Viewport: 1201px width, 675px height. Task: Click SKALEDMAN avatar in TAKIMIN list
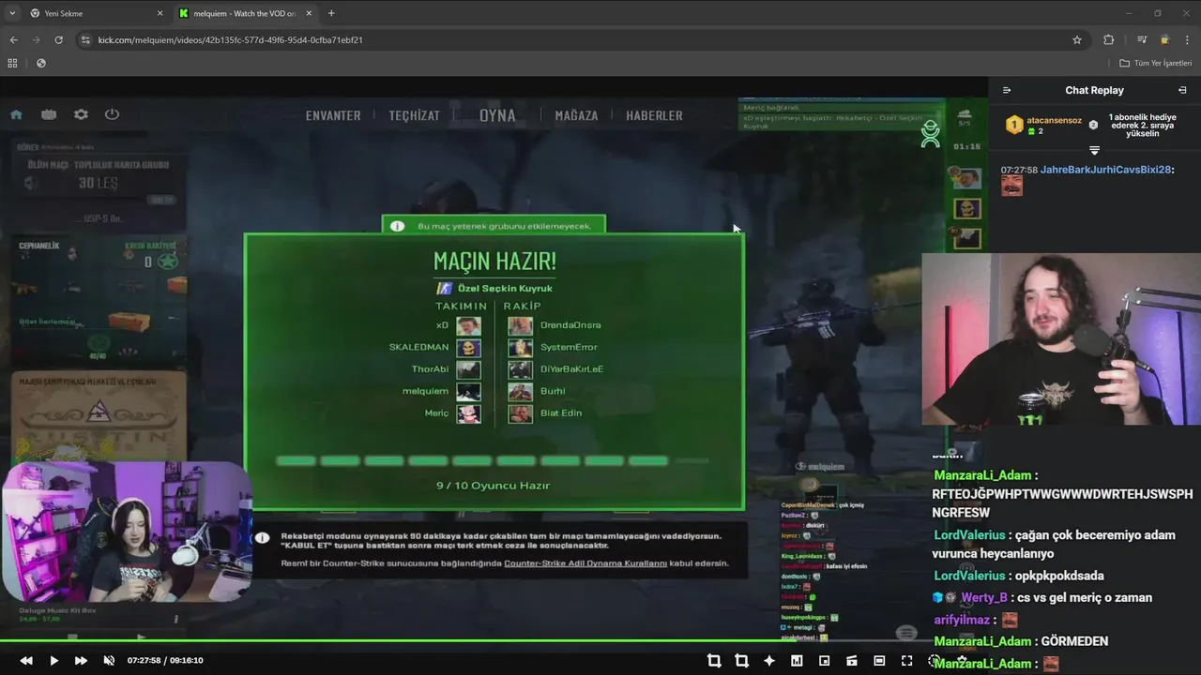point(468,348)
